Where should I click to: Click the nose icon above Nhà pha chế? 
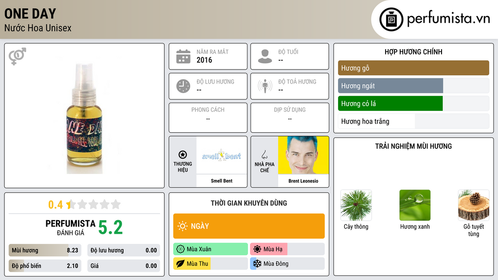(x=264, y=155)
